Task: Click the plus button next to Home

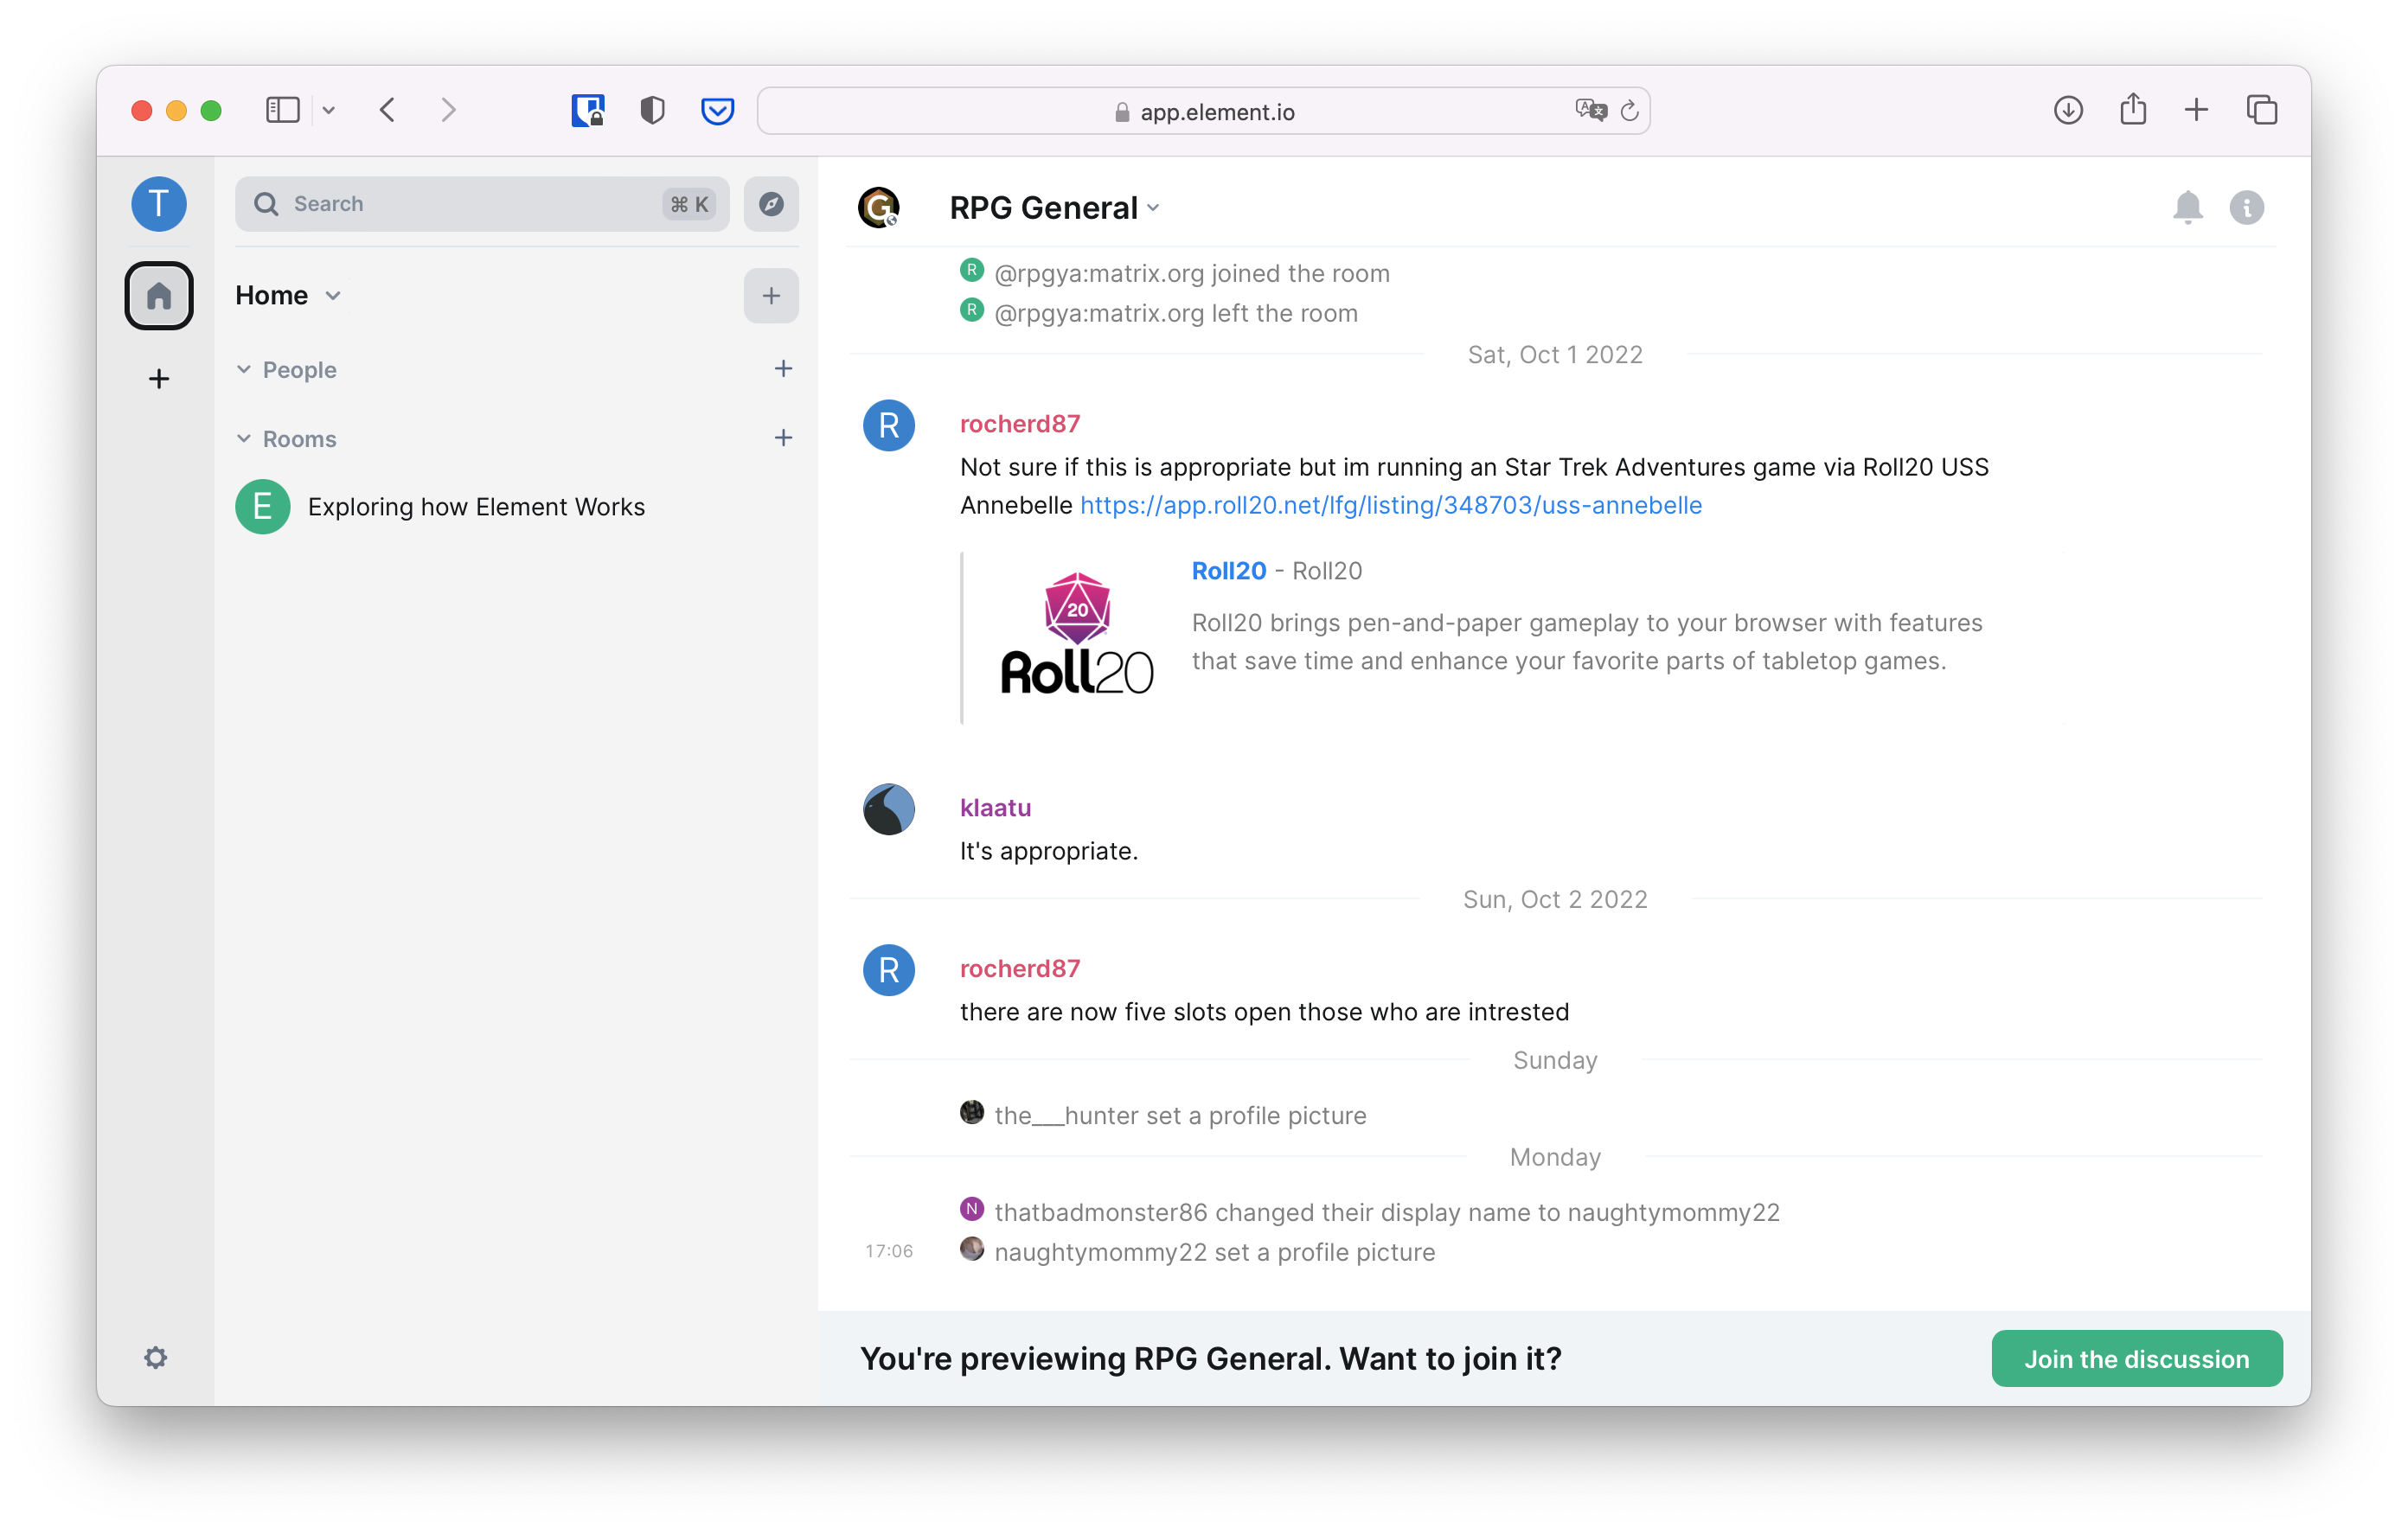Action: [x=770, y=295]
